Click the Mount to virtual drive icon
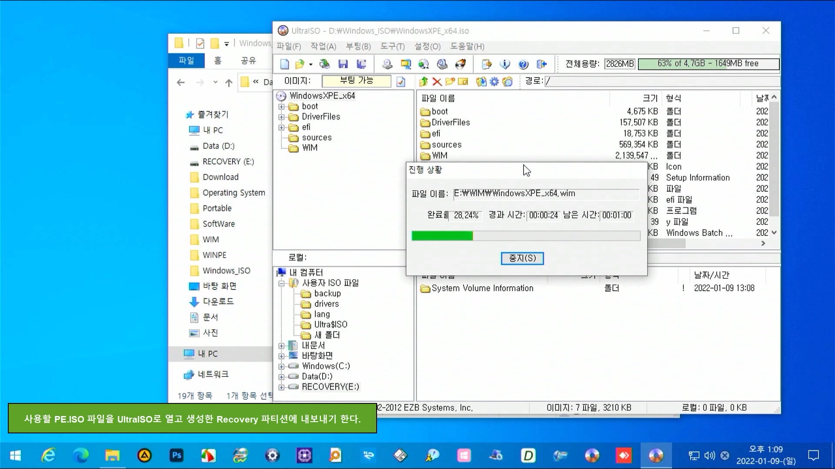 [x=442, y=64]
